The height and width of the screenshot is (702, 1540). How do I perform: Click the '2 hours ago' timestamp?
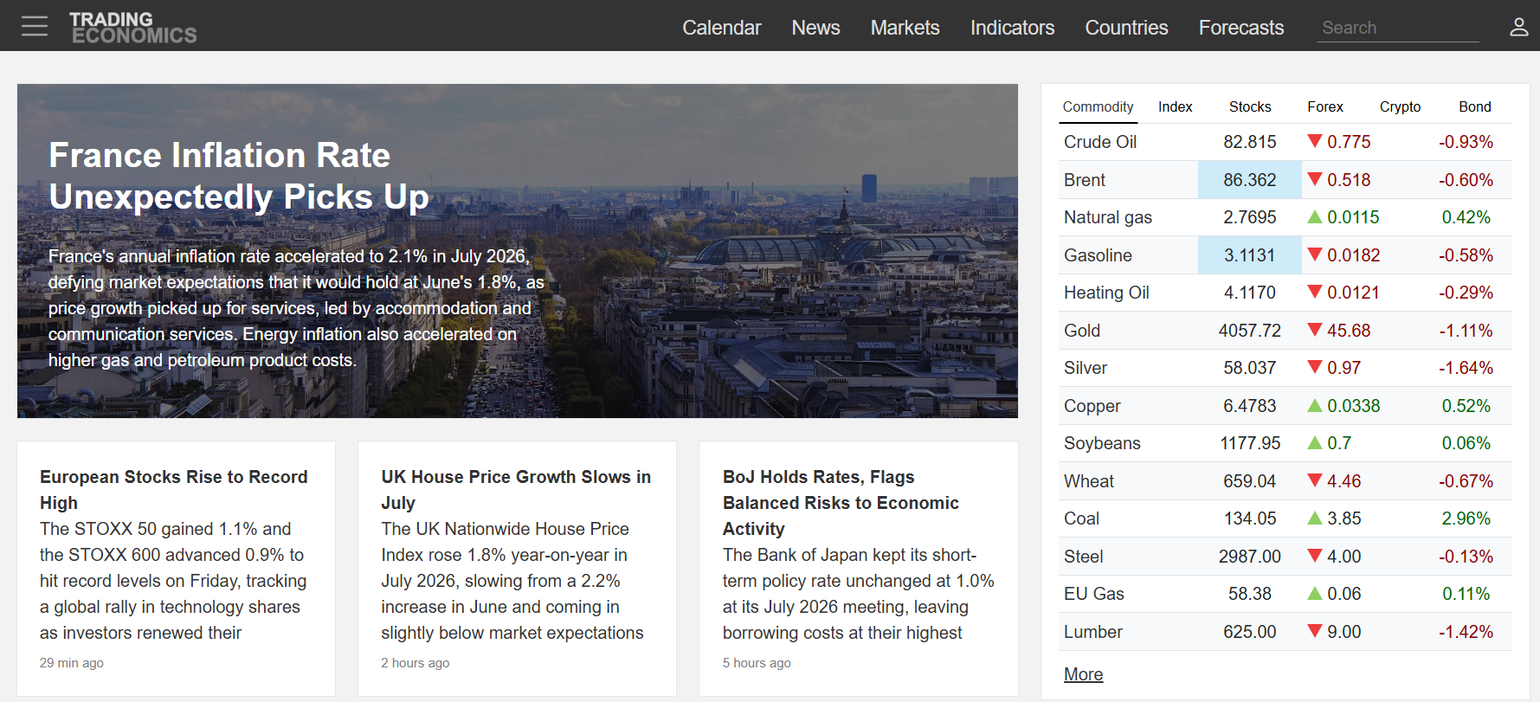click(x=416, y=663)
